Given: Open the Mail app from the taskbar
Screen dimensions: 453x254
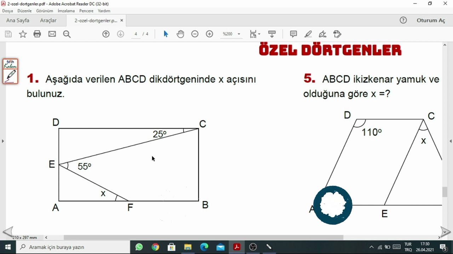Looking at the screenshot, I should [220, 247].
